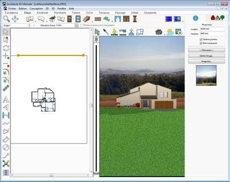Click the green chain link tool
Viewport: 230px width, 182px height.
point(6,88)
